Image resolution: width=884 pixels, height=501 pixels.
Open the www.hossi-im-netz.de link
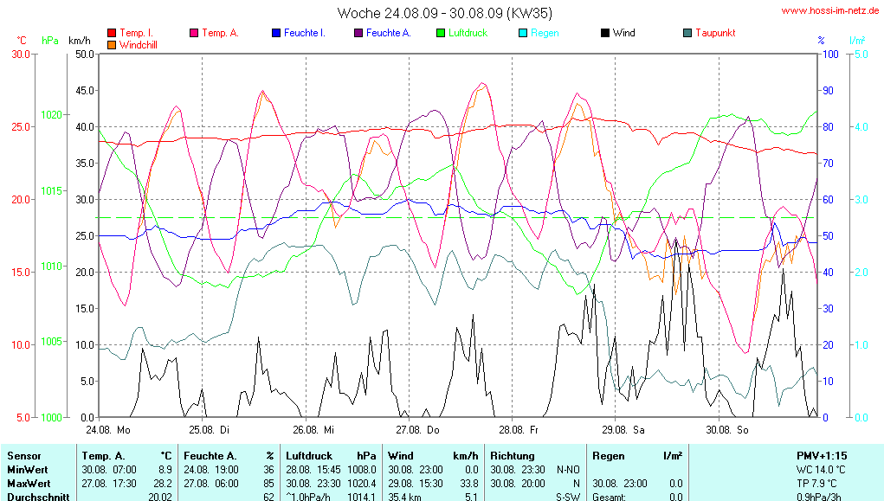point(830,10)
